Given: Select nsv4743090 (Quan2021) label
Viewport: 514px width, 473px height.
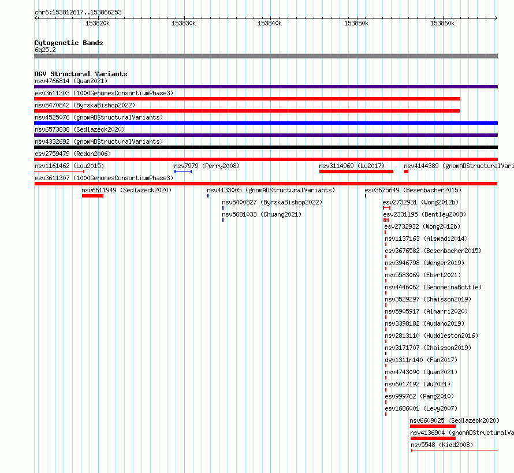Looking at the screenshot, I should [x=421, y=372].
